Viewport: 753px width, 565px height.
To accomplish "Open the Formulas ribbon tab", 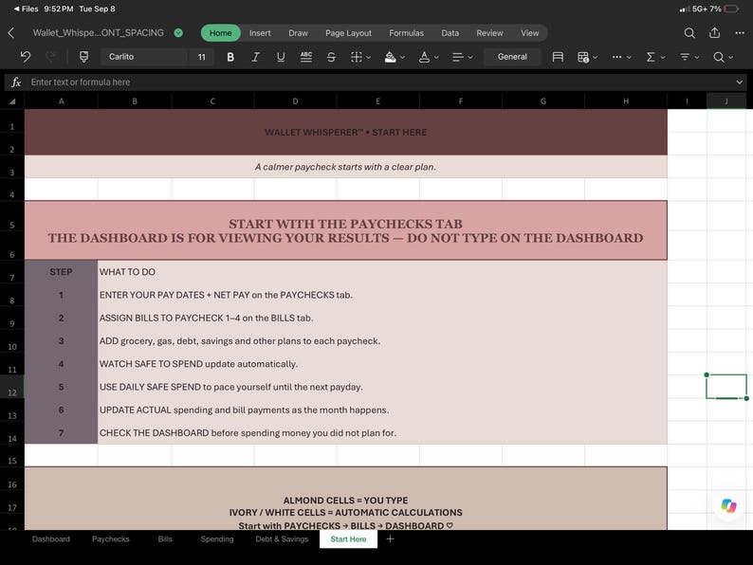I will (406, 33).
